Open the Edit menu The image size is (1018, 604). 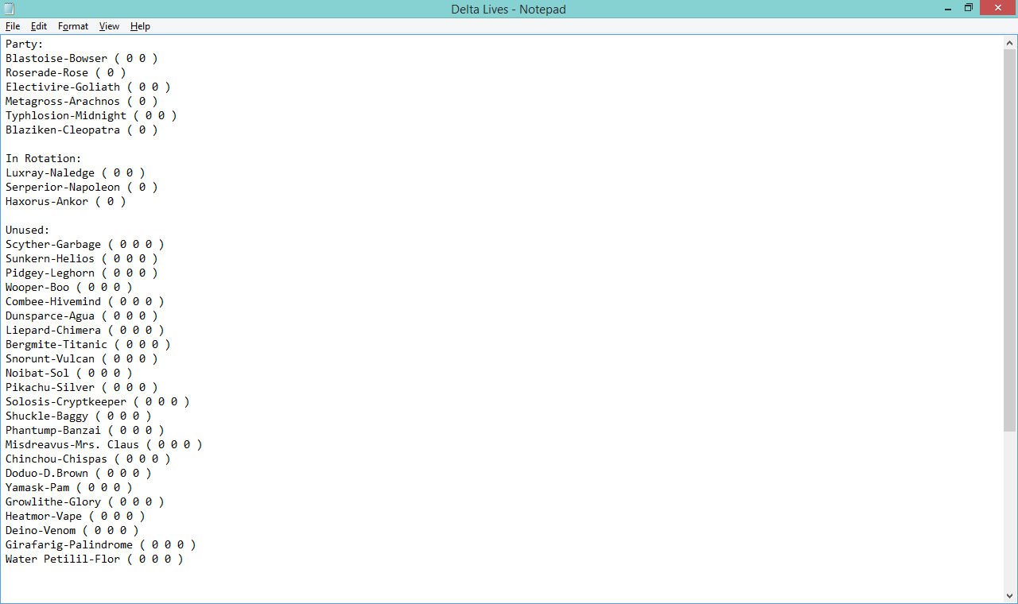(x=39, y=26)
